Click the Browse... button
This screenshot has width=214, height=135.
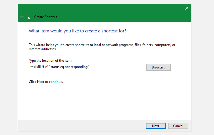158,67
